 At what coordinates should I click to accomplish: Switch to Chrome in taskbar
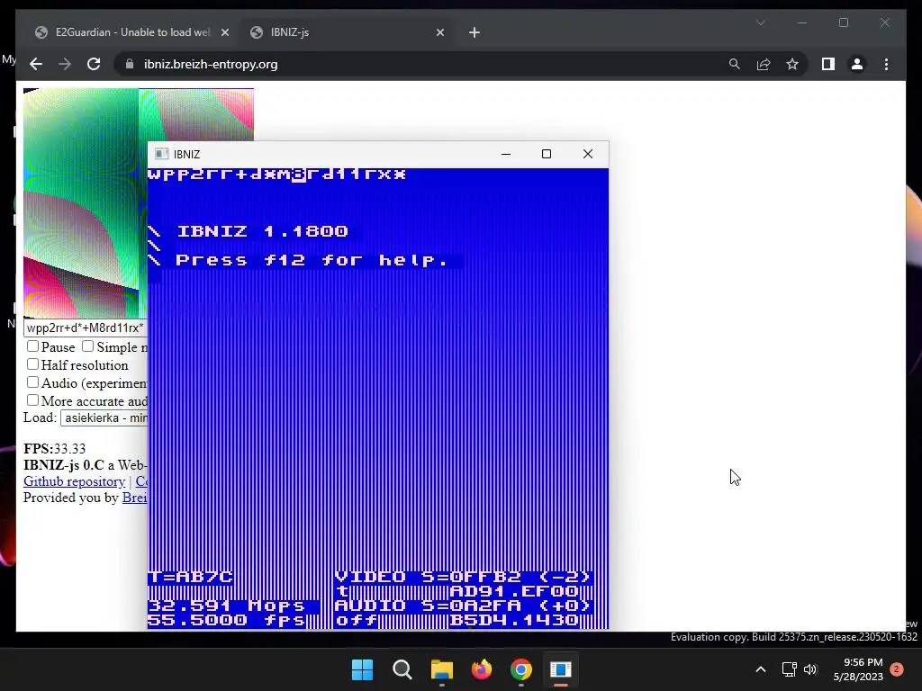click(x=521, y=669)
